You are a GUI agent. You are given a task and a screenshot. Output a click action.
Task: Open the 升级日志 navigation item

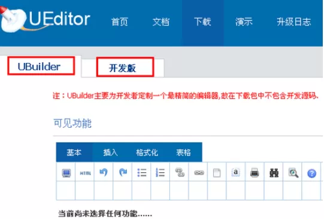point(294,22)
